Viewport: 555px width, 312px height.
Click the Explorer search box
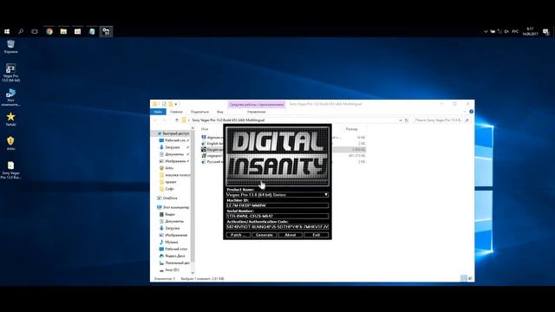point(441,120)
